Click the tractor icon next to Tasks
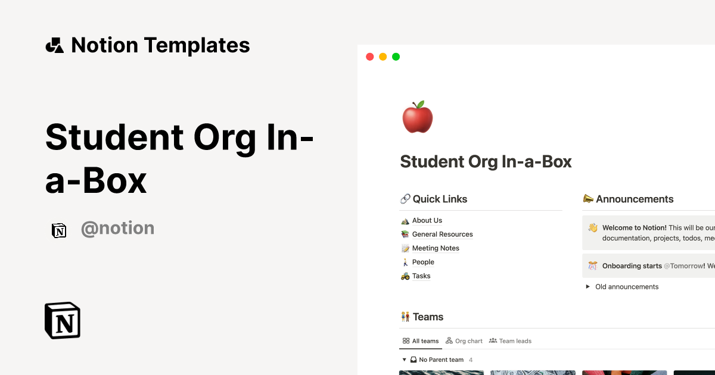Viewport: 715px width, 375px height. click(x=406, y=276)
